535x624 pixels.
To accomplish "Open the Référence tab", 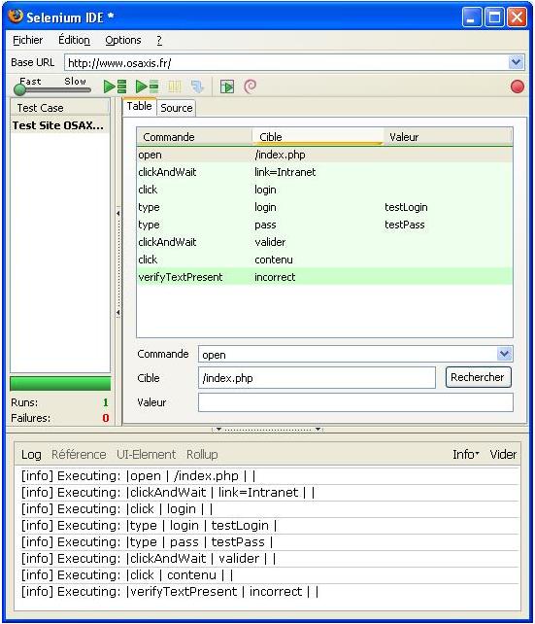I will pyautogui.click(x=79, y=455).
